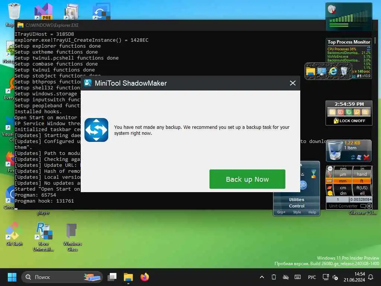Expand the hidden tray icons chevron
Screen dimensions: 381x286
point(262,277)
